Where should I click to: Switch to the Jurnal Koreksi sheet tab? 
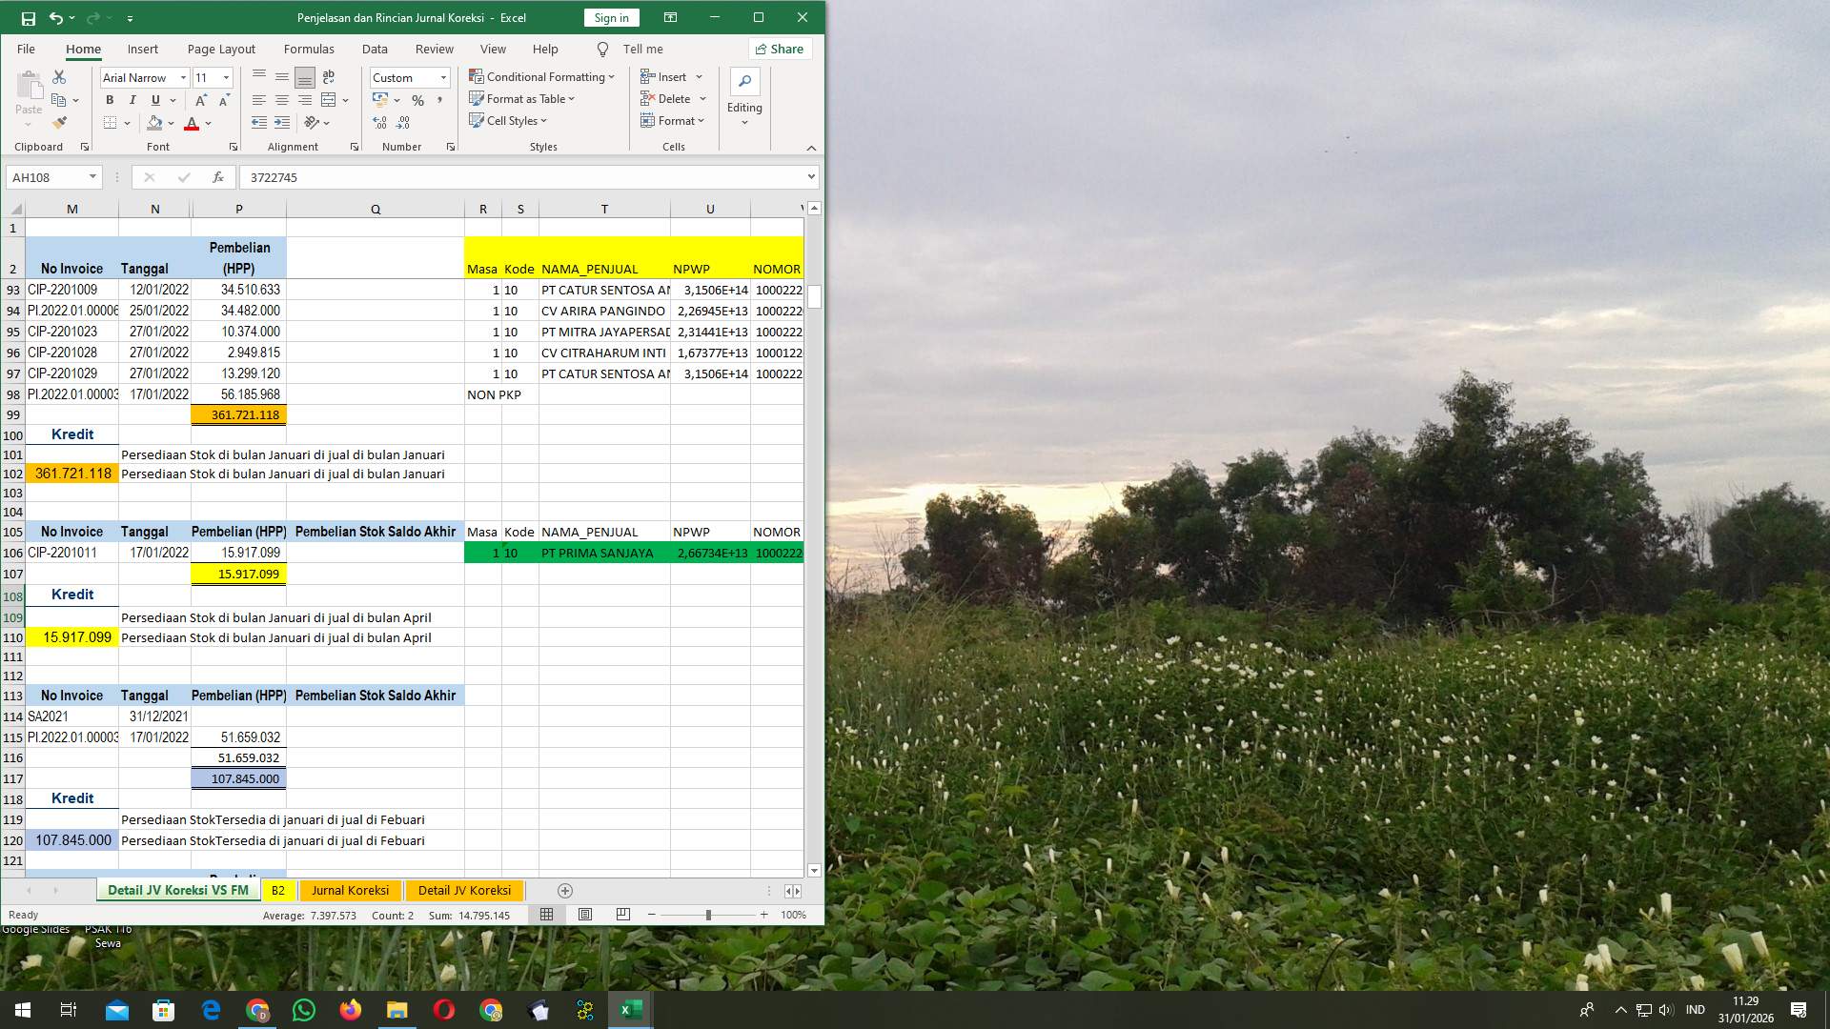coord(350,890)
